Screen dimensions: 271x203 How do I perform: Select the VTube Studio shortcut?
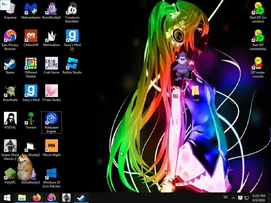pyautogui.click(x=51, y=93)
